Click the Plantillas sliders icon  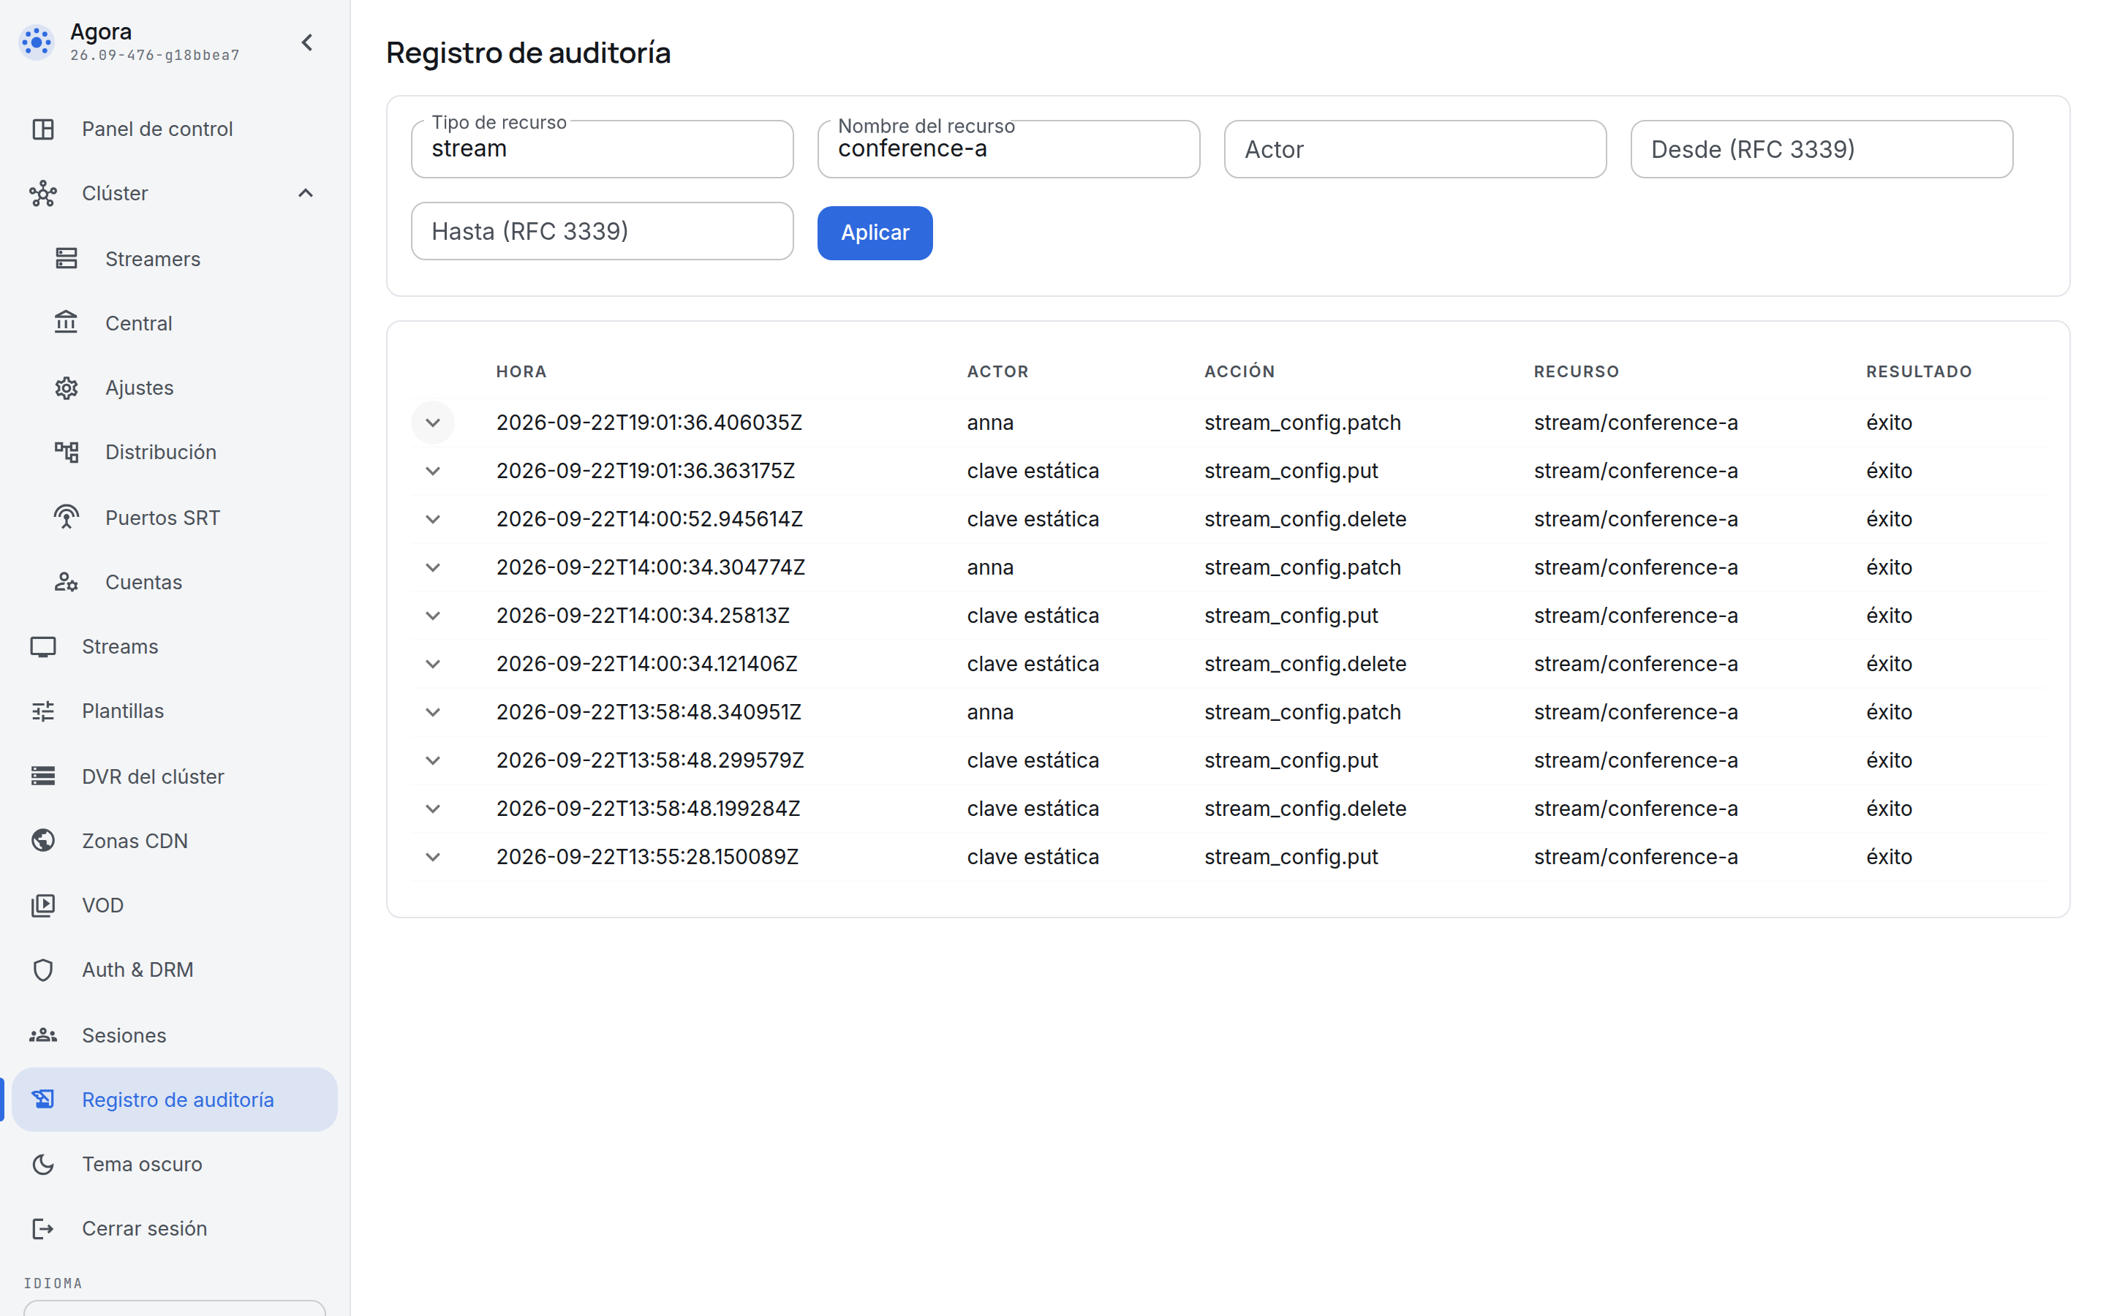tap(42, 711)
